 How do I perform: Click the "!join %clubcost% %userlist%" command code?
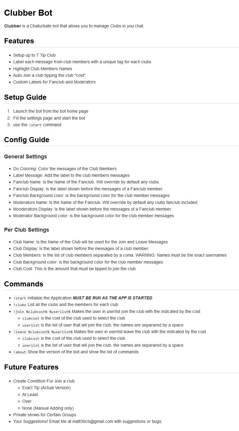42,312
